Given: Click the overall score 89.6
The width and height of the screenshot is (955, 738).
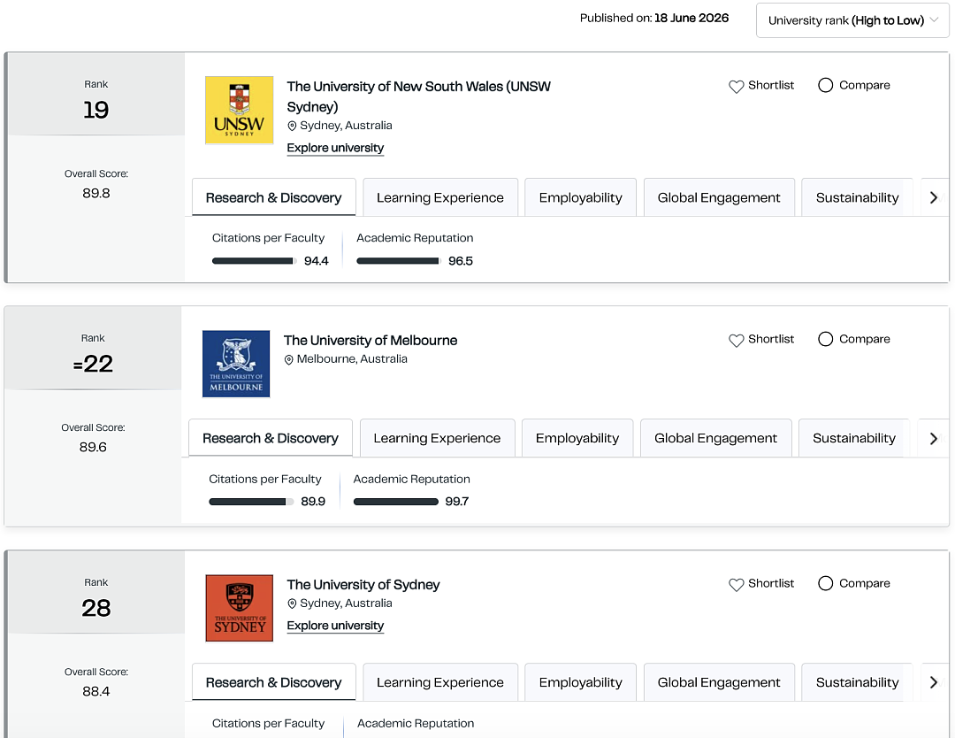Looking at the screenshot, I should pyautogui.click(x=93, y=447).
